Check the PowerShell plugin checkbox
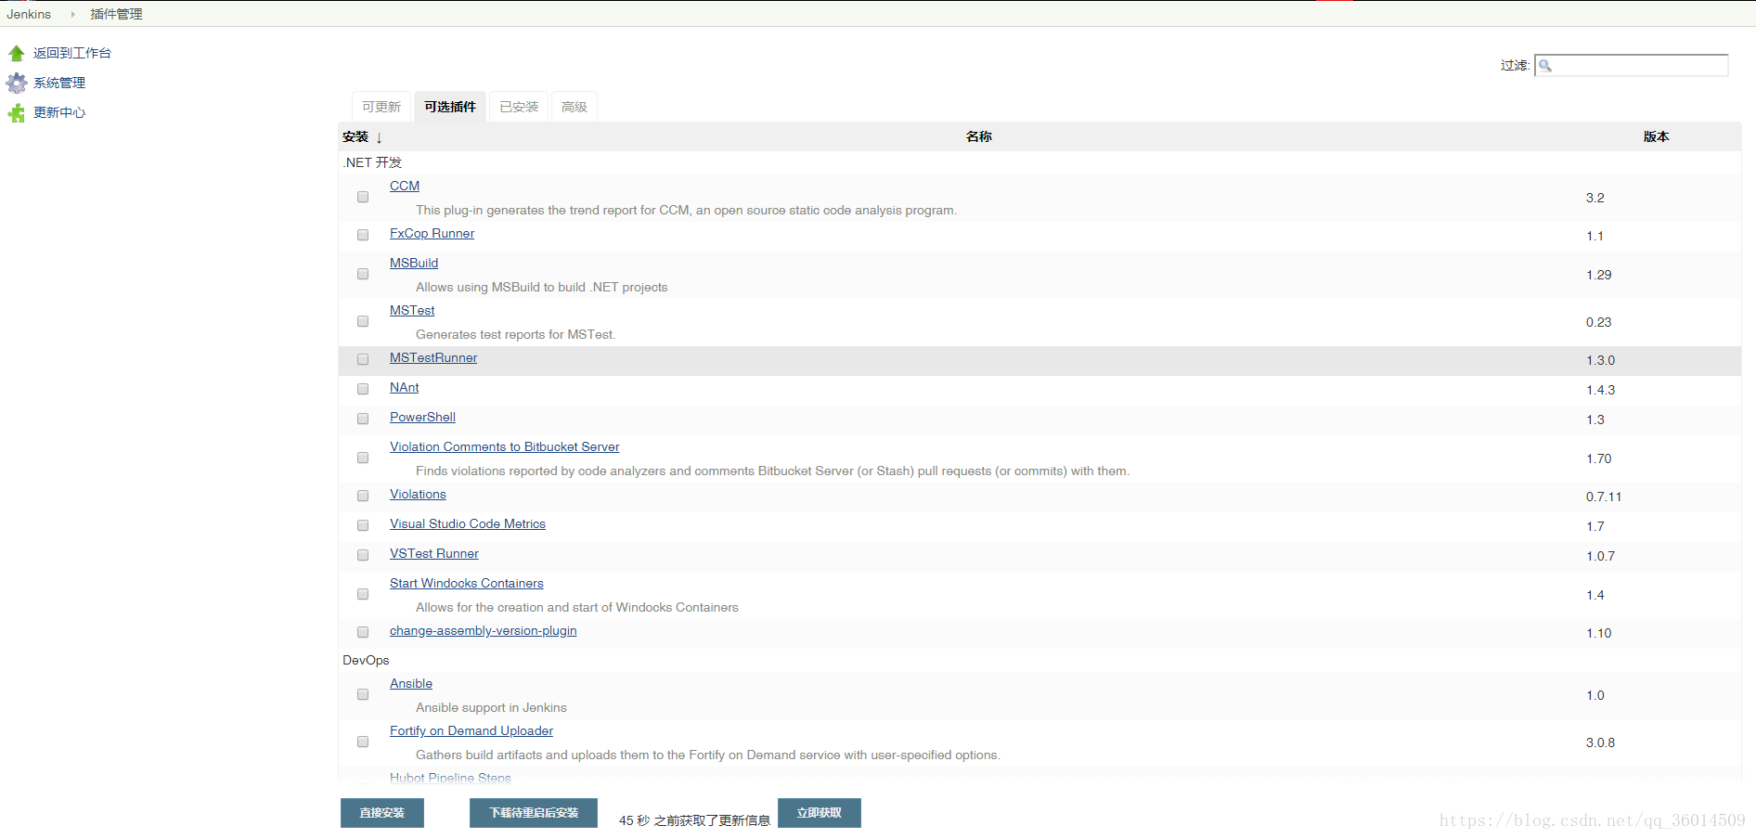 363,419
